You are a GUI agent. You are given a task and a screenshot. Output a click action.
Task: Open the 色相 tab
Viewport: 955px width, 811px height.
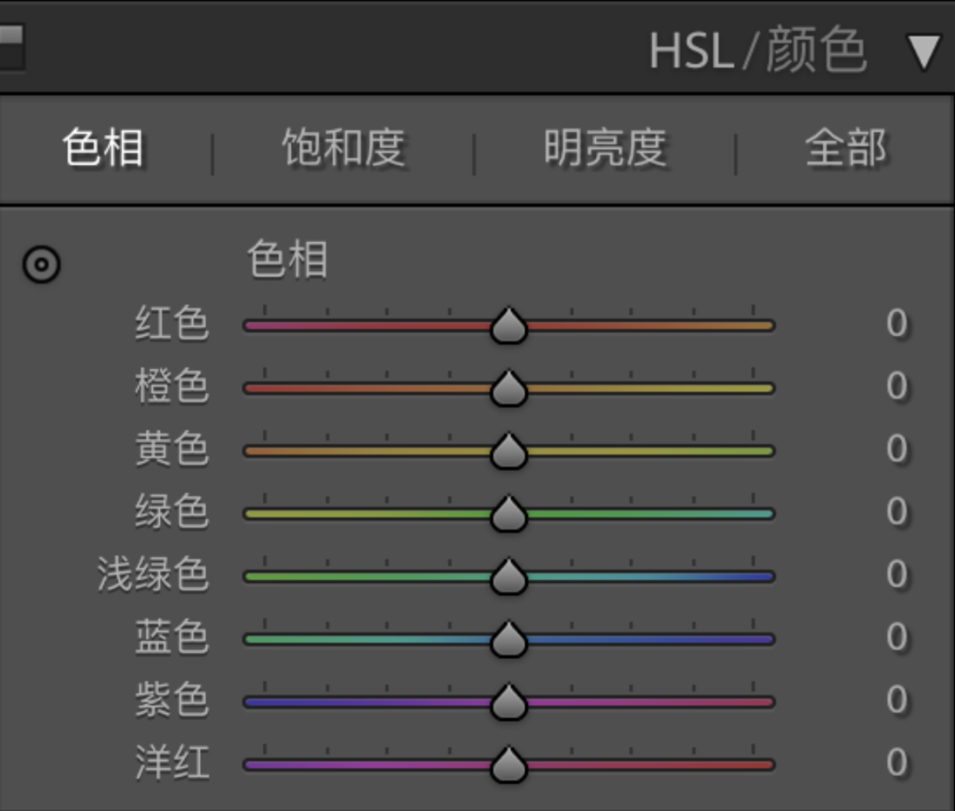point(103,148)
